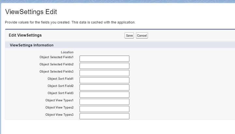235x134 pixels.
Task: Click the Object View Types1 input box
Action: click(104, 102)
